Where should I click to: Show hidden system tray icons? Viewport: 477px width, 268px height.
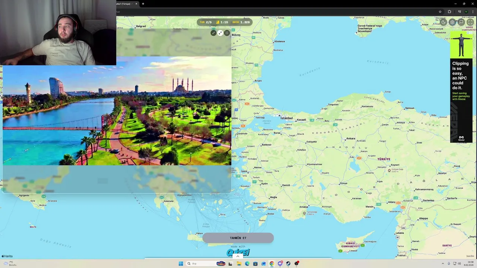(443, 264)
